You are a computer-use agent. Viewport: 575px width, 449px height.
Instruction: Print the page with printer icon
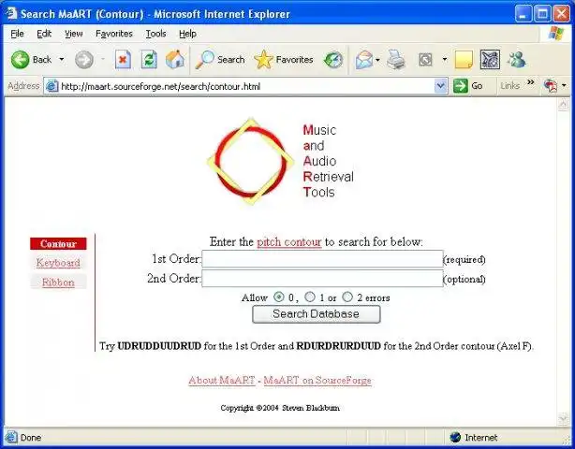[396, 60]
